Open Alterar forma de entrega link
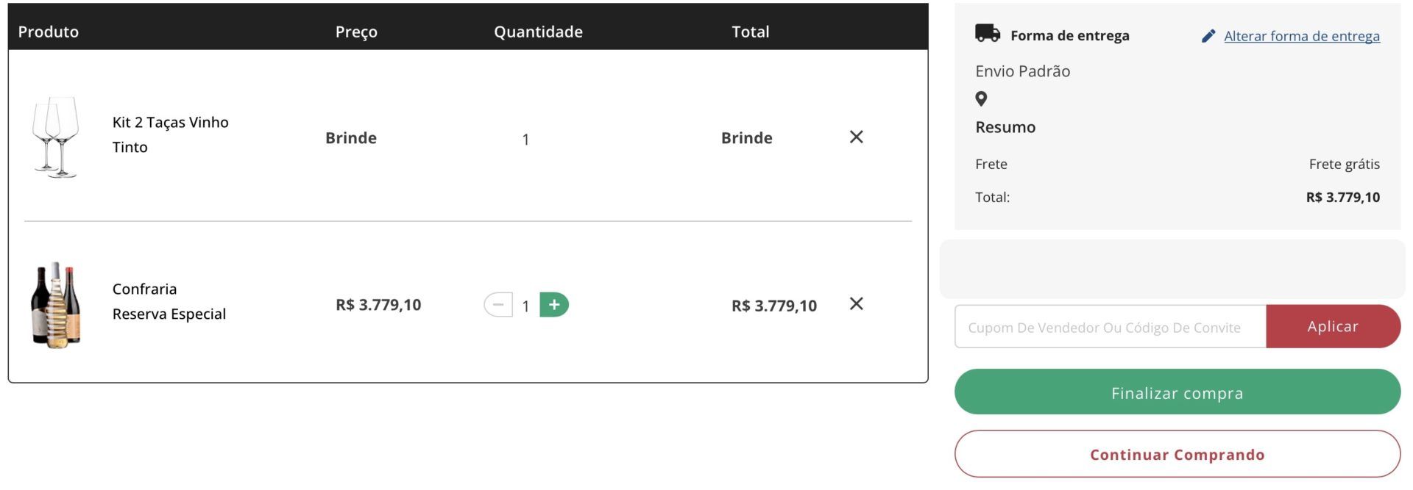Viewport: 1413px width, 490px height. coord(1301,36)
